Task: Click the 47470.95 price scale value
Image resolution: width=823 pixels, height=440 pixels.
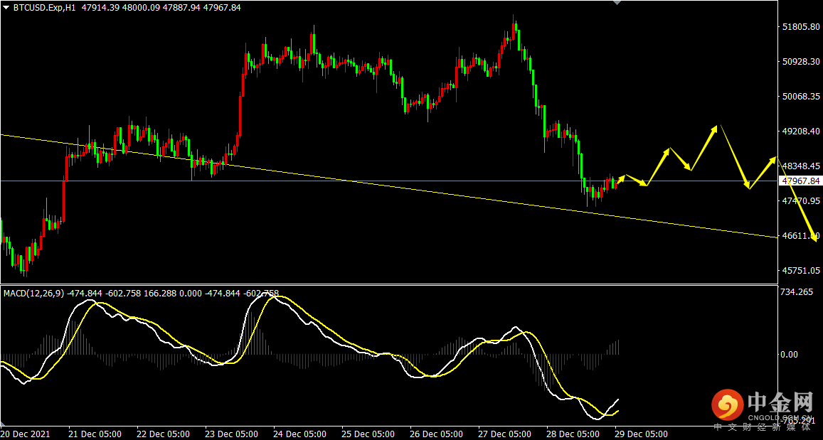Action: 800,201
